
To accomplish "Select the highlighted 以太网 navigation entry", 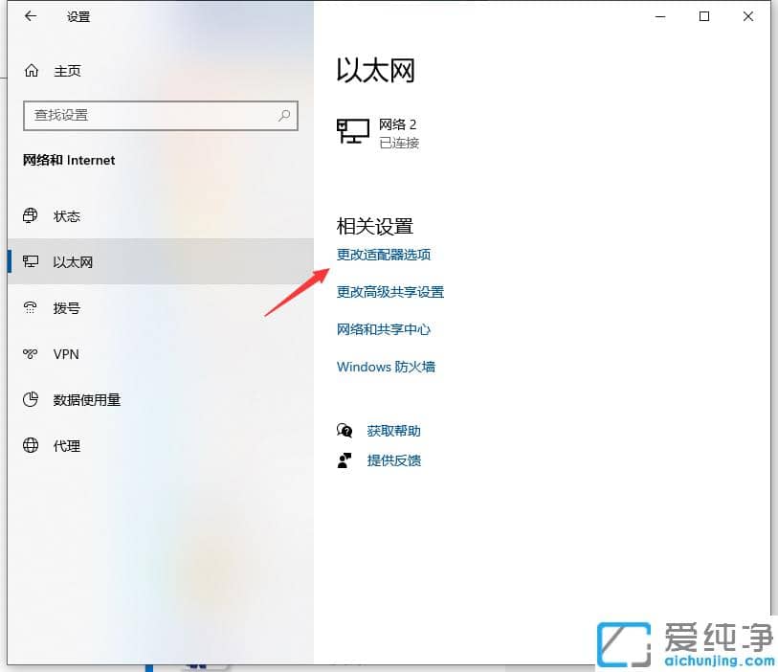I will pos(77,261).
